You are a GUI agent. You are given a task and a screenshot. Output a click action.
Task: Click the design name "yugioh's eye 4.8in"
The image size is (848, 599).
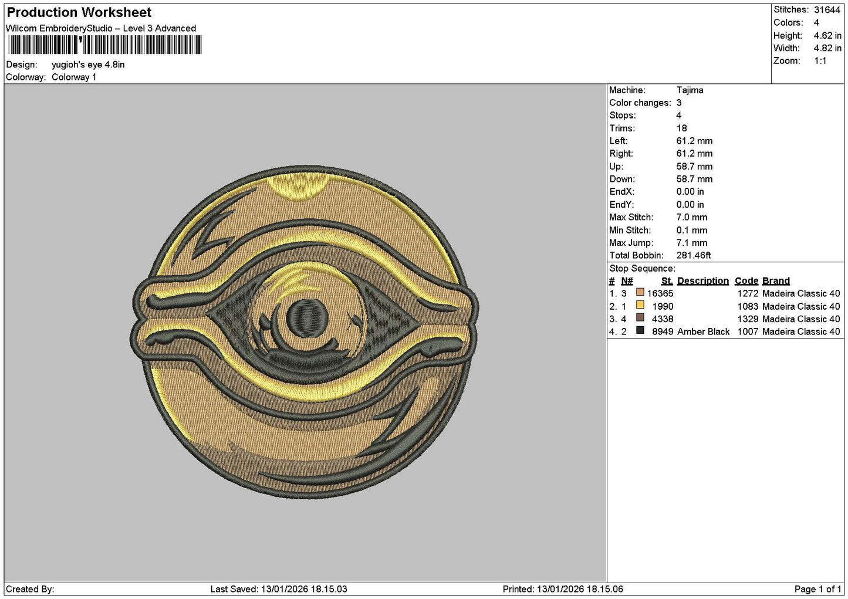point(88,65)
